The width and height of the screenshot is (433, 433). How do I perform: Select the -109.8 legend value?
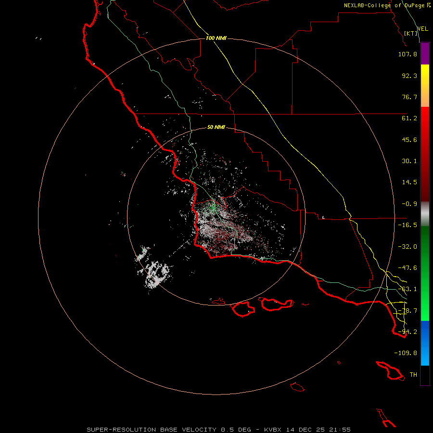[406, 353]
